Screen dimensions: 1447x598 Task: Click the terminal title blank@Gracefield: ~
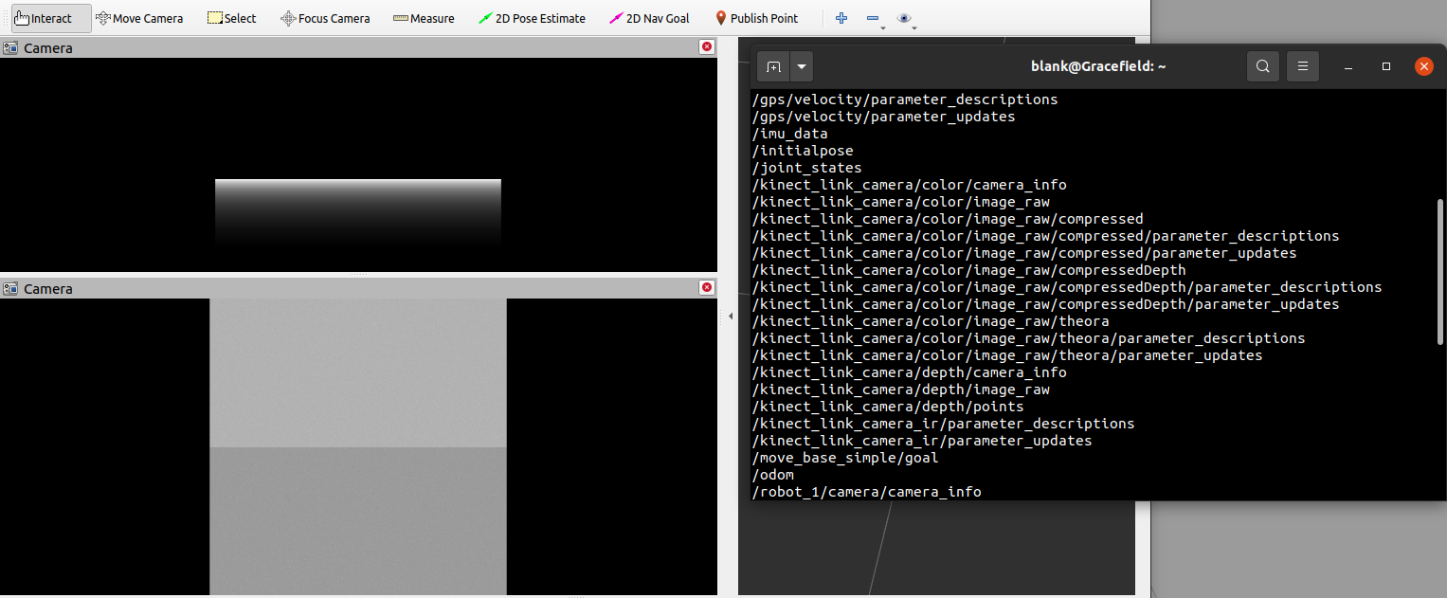[x=1098, y=66]
